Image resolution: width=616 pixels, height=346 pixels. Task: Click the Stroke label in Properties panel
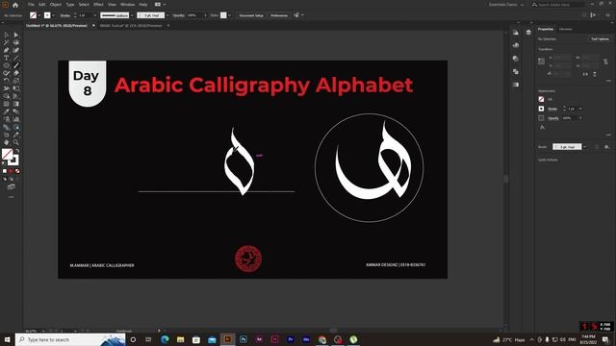pyautogui.click(x=552, y=109)
